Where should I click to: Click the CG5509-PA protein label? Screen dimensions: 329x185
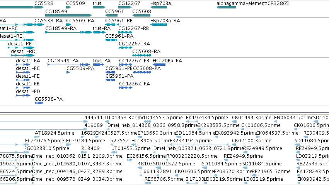(x=80, y=68)
